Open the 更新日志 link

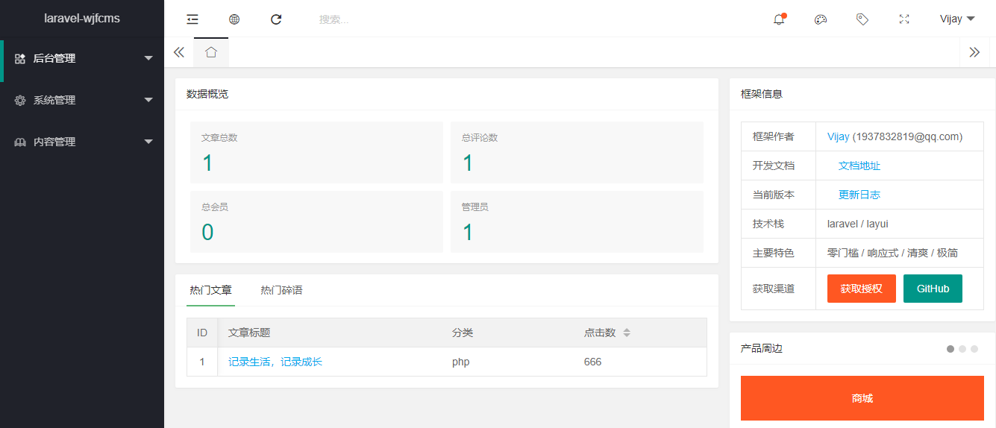coord(859,195)
